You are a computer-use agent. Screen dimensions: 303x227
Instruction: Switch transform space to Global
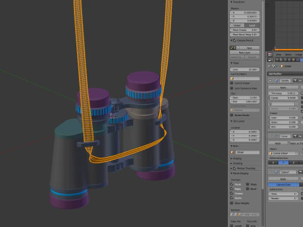[x=237, y=25]
